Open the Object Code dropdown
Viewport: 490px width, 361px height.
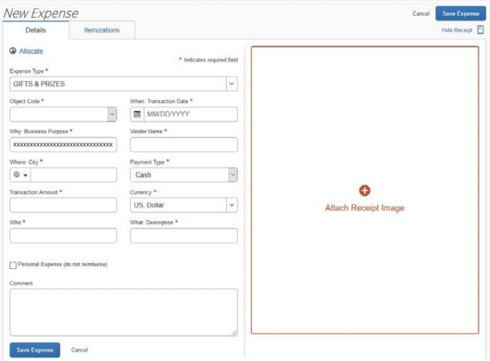click(111, 115)
